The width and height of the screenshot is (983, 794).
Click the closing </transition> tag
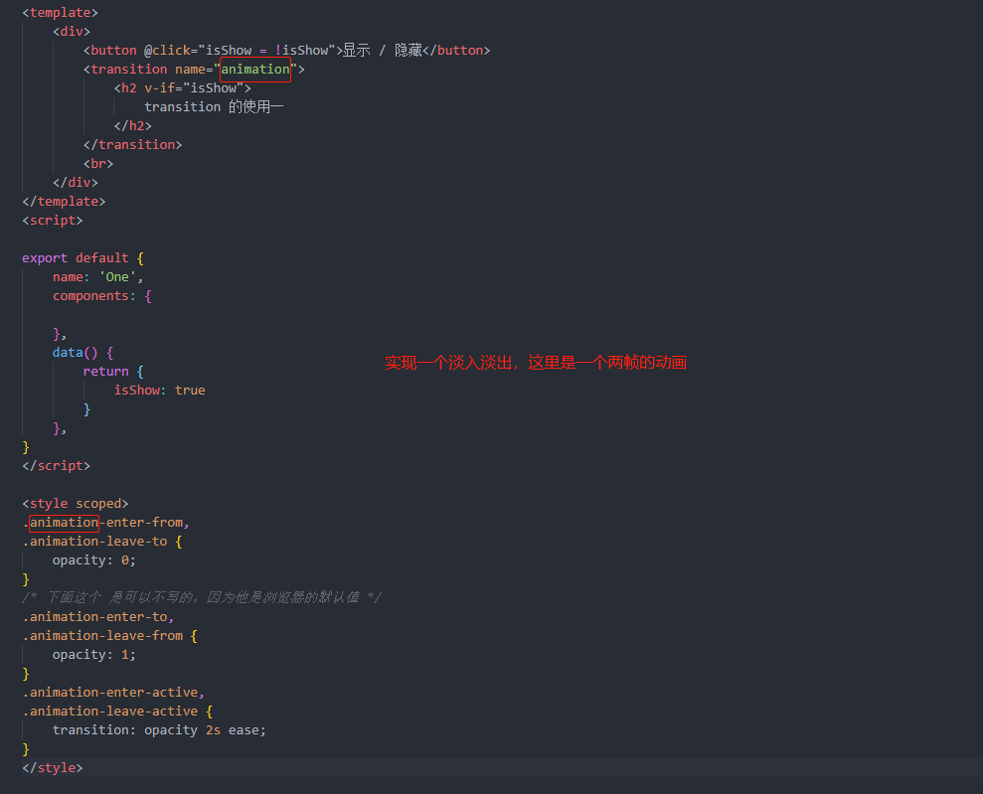[133, 145]
